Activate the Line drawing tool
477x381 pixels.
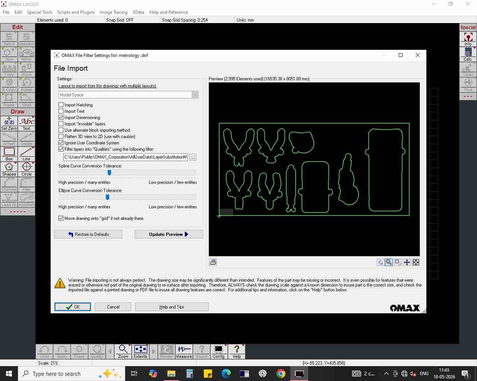[x=26, y=154]
